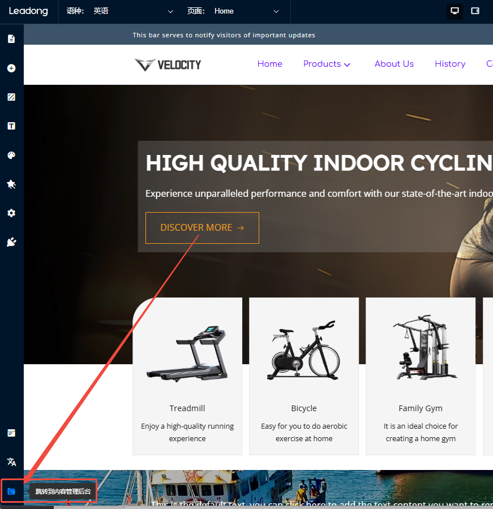Open the content management backend folder icon
Image resolution: width=493 pixels, height=509 pixels.
click(11, 491)
